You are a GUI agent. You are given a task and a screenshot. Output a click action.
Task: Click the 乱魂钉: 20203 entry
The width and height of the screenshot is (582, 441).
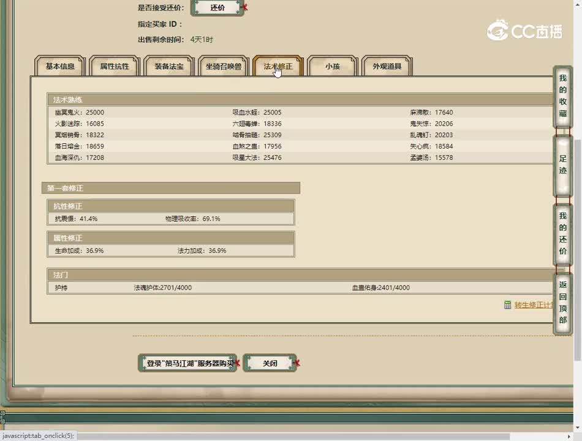pos(431,135)
